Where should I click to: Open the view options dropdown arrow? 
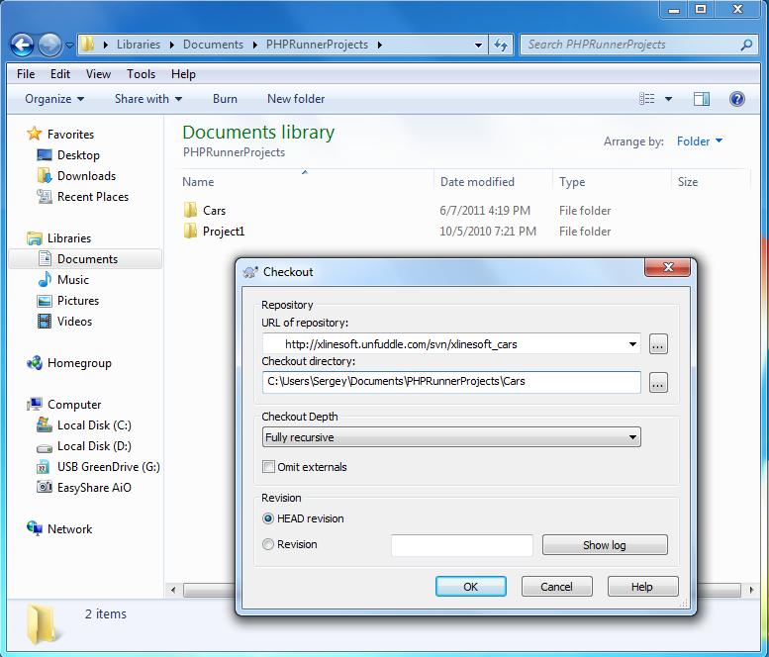pyautogui.click(x=668, y=99)
